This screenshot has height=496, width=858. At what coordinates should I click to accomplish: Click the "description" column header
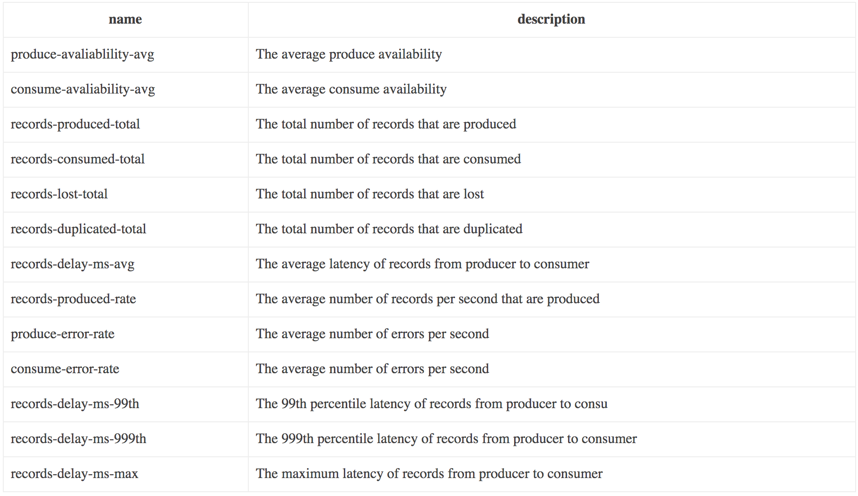pyautogui.click(x=551, y=19)
